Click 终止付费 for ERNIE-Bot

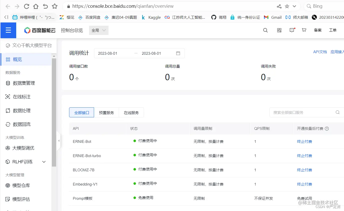305,142
